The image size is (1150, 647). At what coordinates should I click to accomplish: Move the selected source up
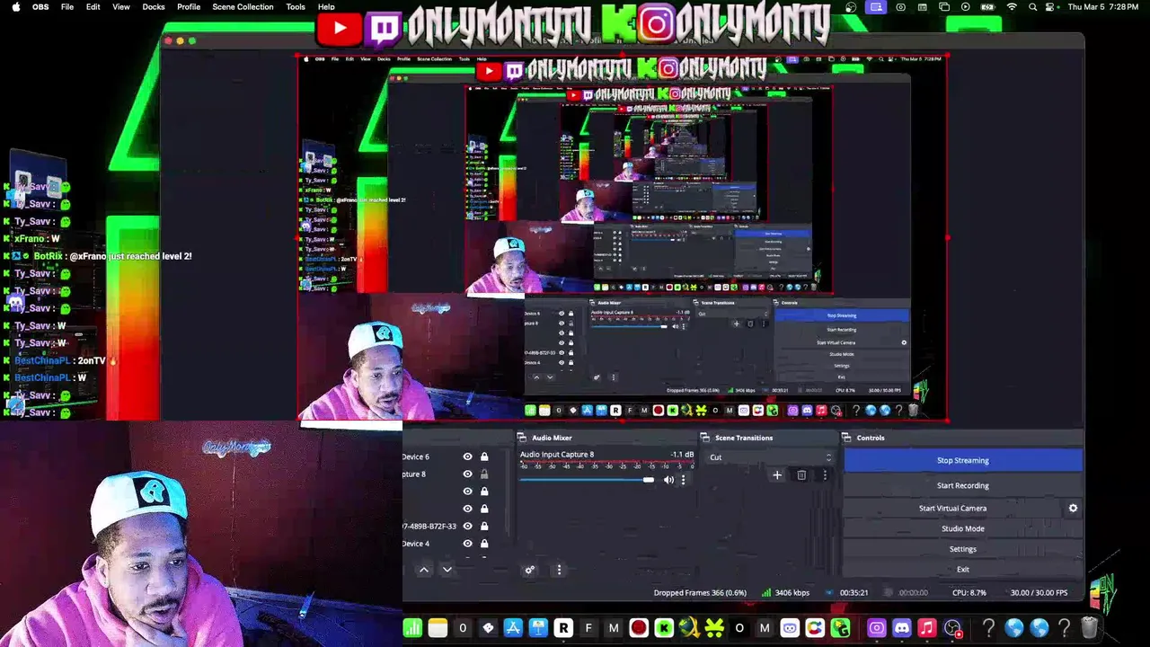(x=424, y=570)
